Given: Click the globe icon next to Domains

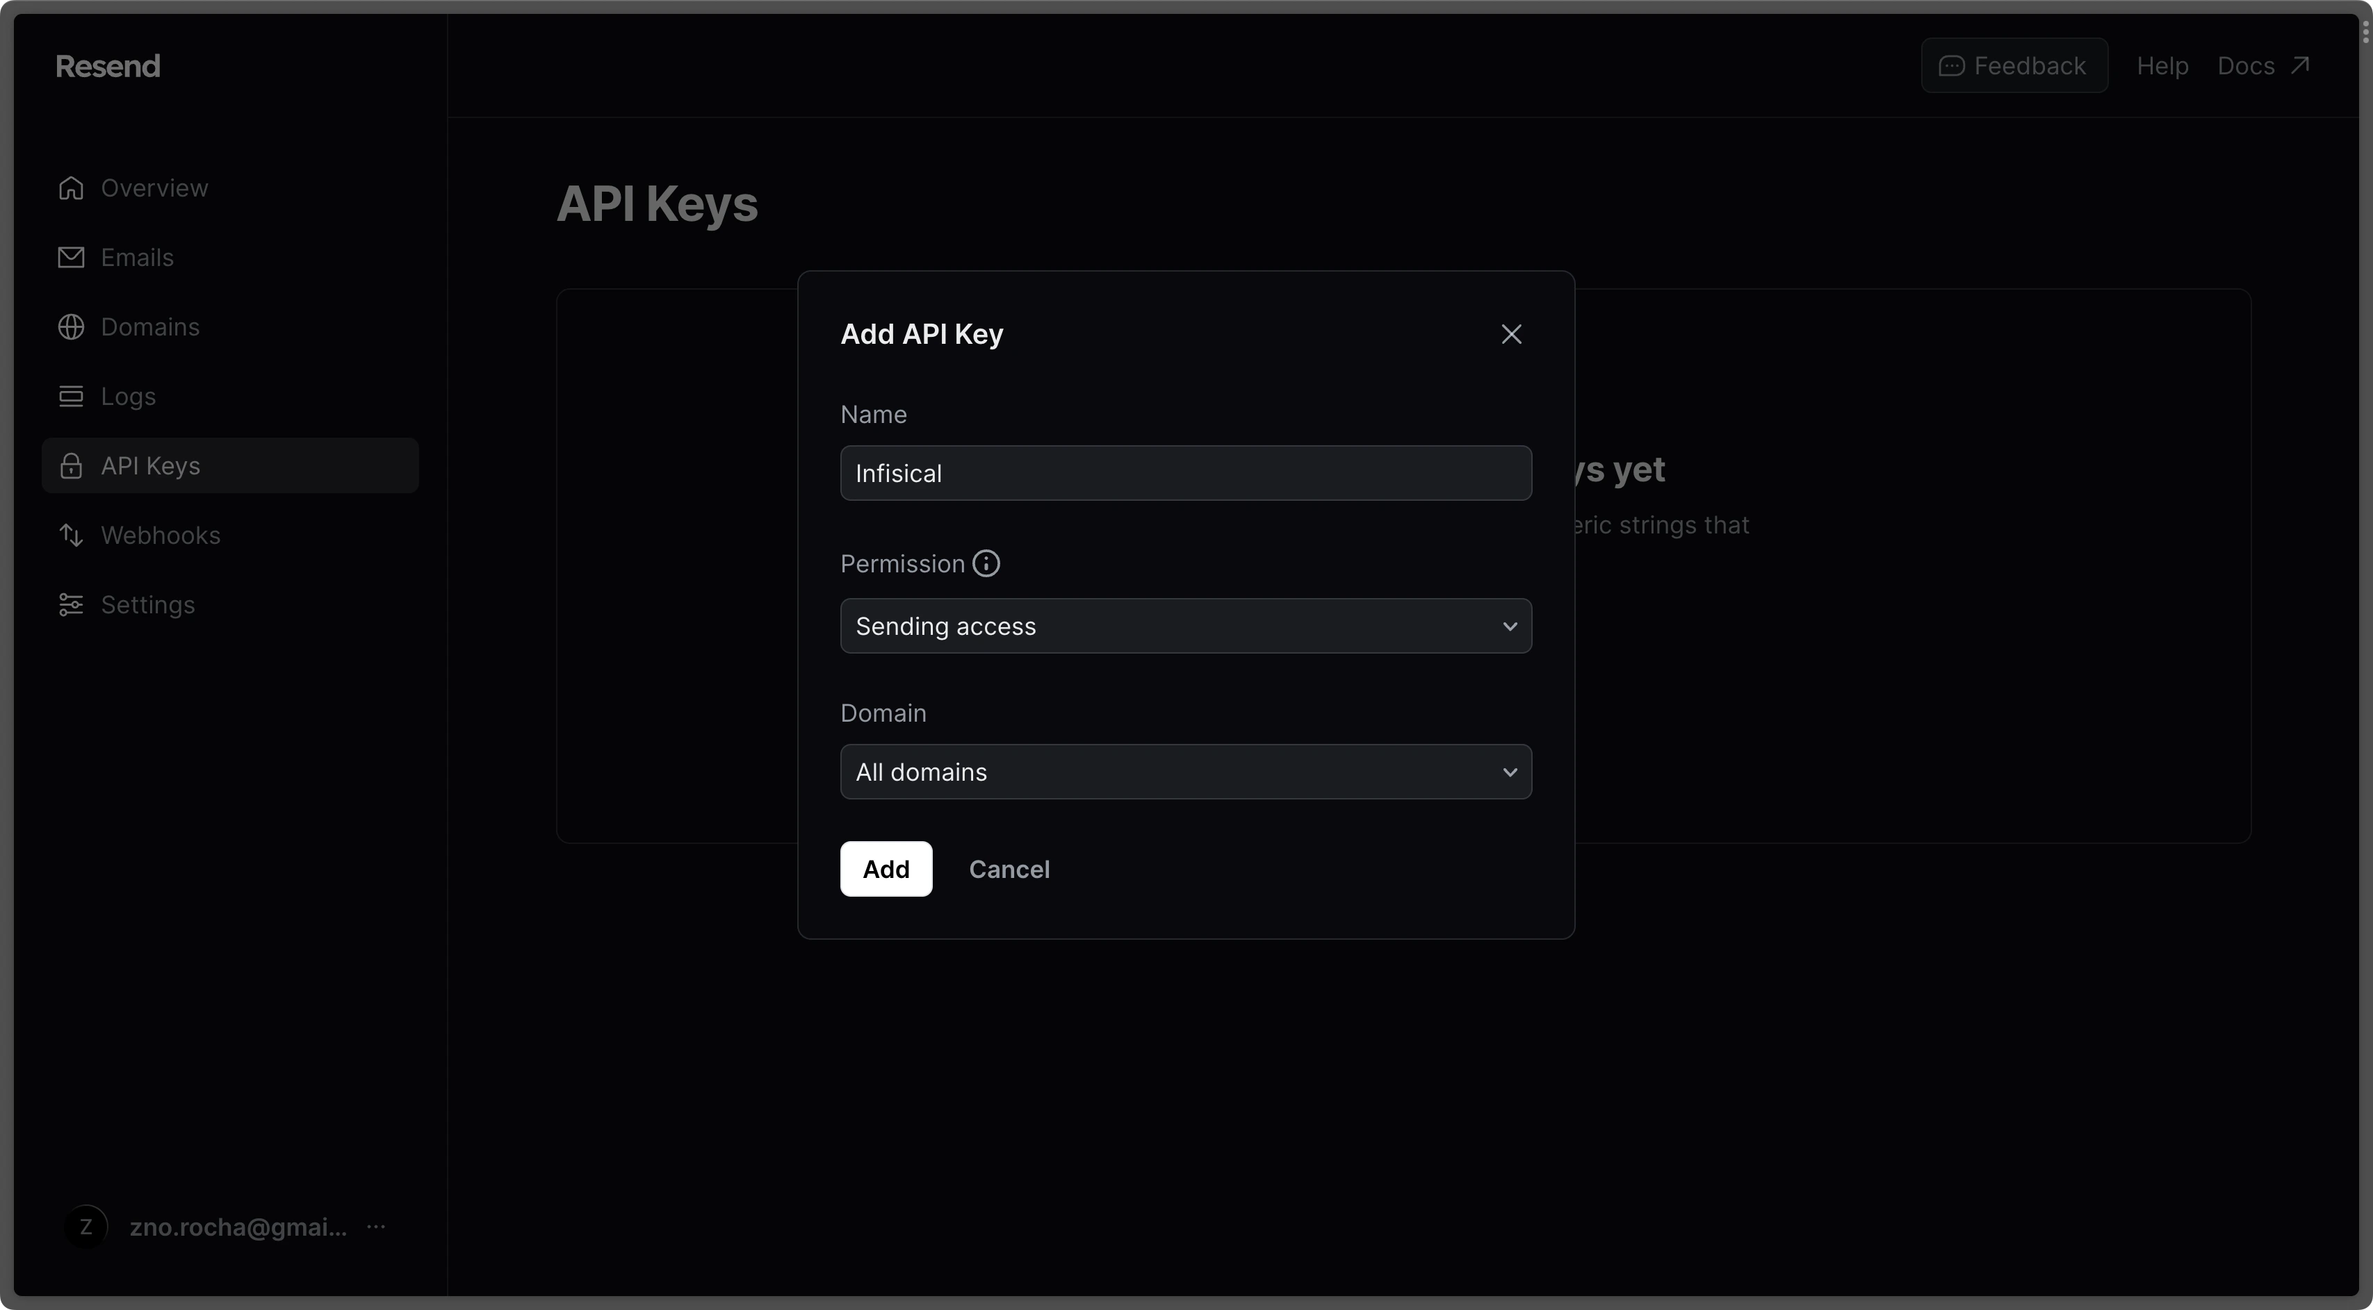Looking at the screenshot, I should coord(71,326).
